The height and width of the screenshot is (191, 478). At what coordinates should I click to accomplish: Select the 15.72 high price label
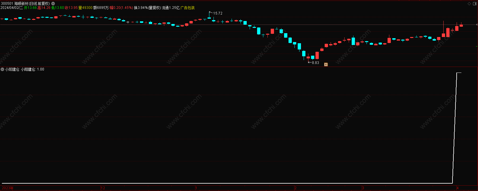click(x=218, y=13)
